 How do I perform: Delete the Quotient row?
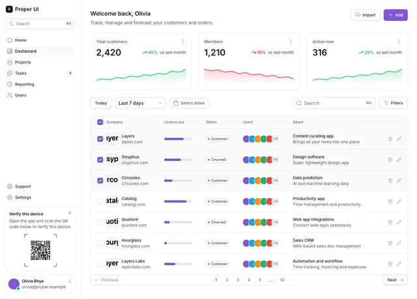pos(390,222)
